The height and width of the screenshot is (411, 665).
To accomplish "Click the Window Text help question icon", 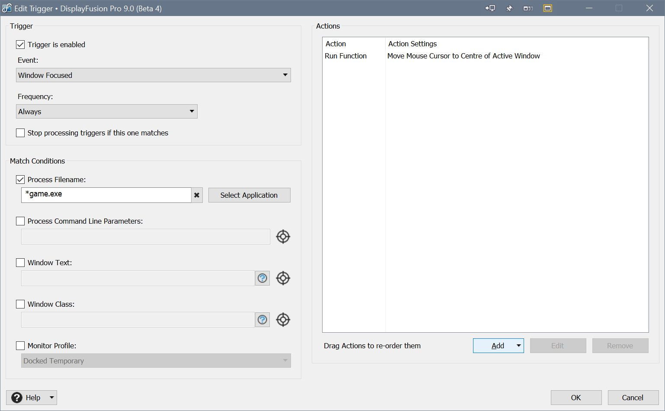I will click(262, 278).
